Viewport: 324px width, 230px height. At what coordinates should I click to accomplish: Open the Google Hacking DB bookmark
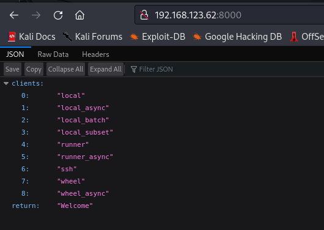pyautogui.click(x=237, y=37)
